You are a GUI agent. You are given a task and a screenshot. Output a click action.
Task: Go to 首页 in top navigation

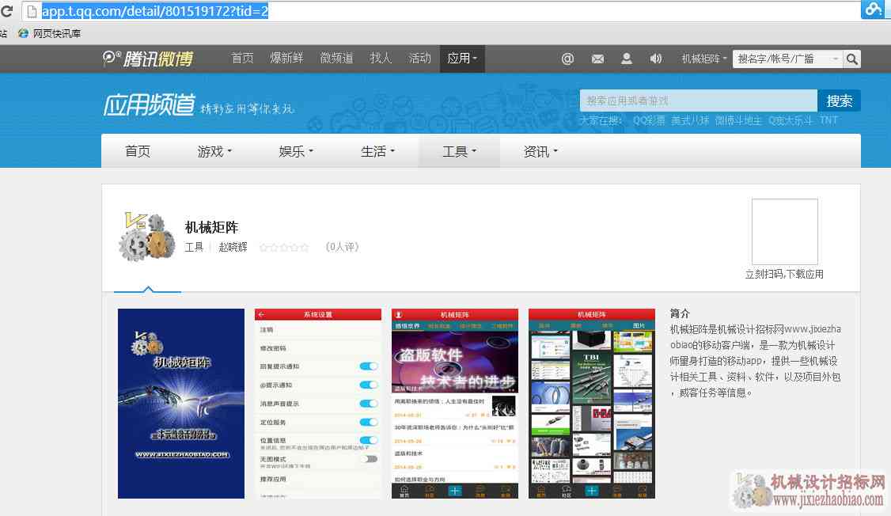pos(242,58)
